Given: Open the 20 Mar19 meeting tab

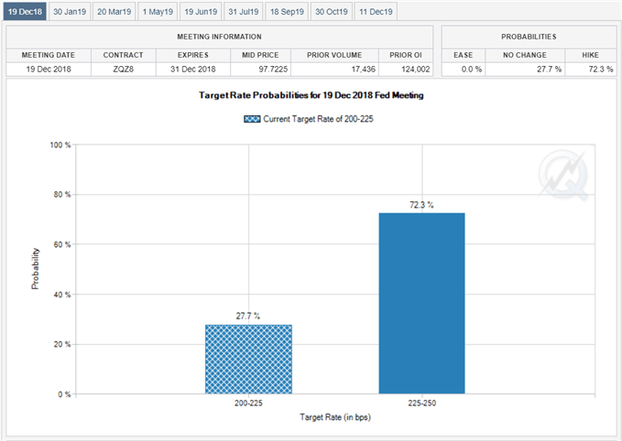Looking at the screenshot, I should click(114, 12).
